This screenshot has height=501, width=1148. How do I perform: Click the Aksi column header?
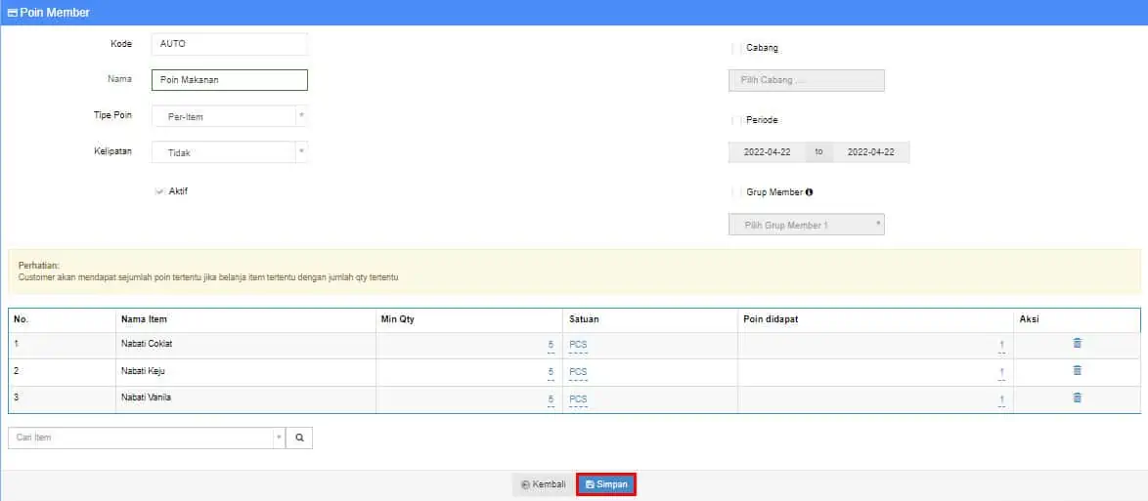[1030, 319]
